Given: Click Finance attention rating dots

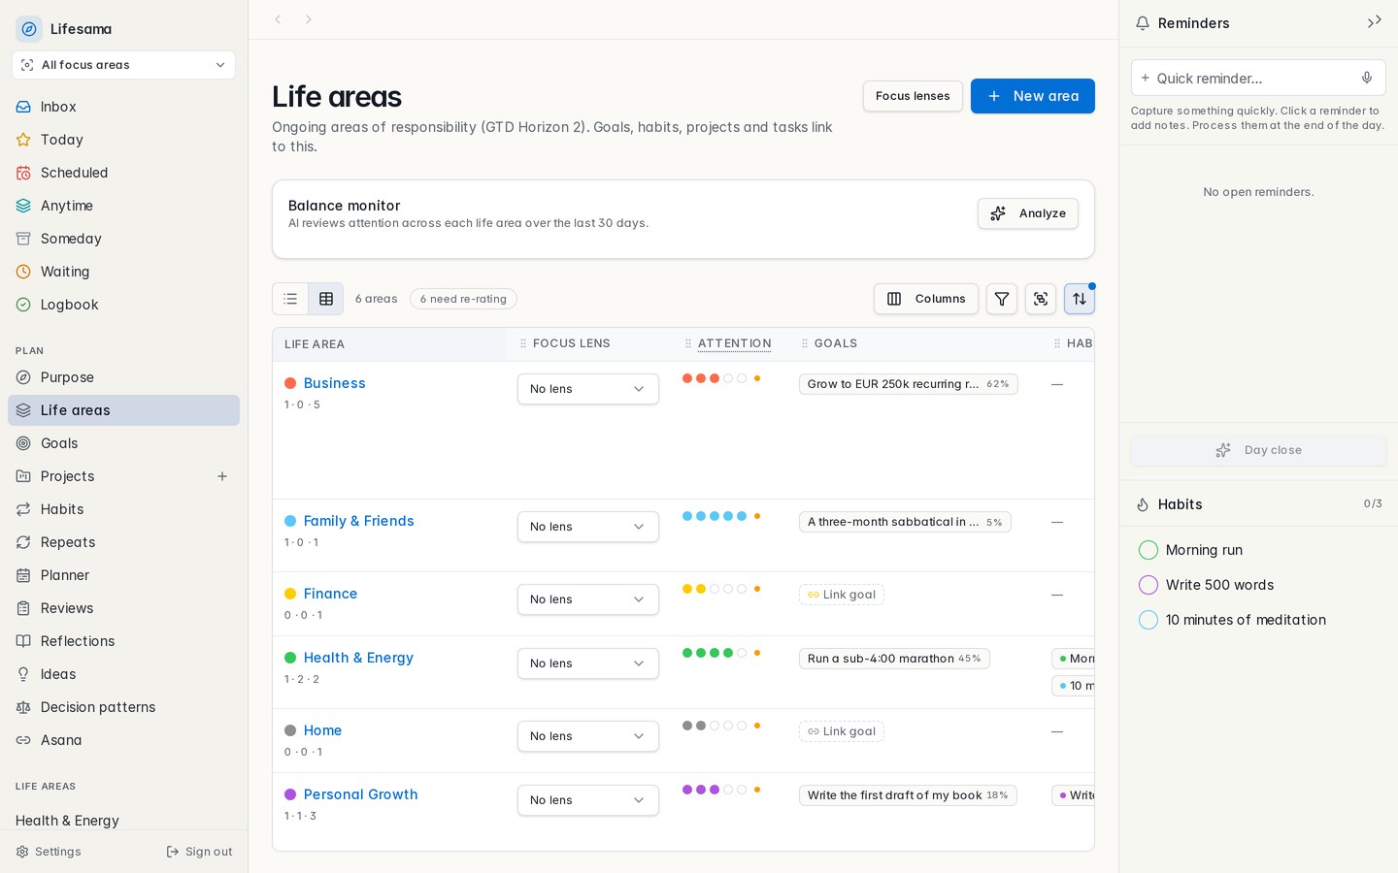Looking at the screenshot, I should 715,589.
